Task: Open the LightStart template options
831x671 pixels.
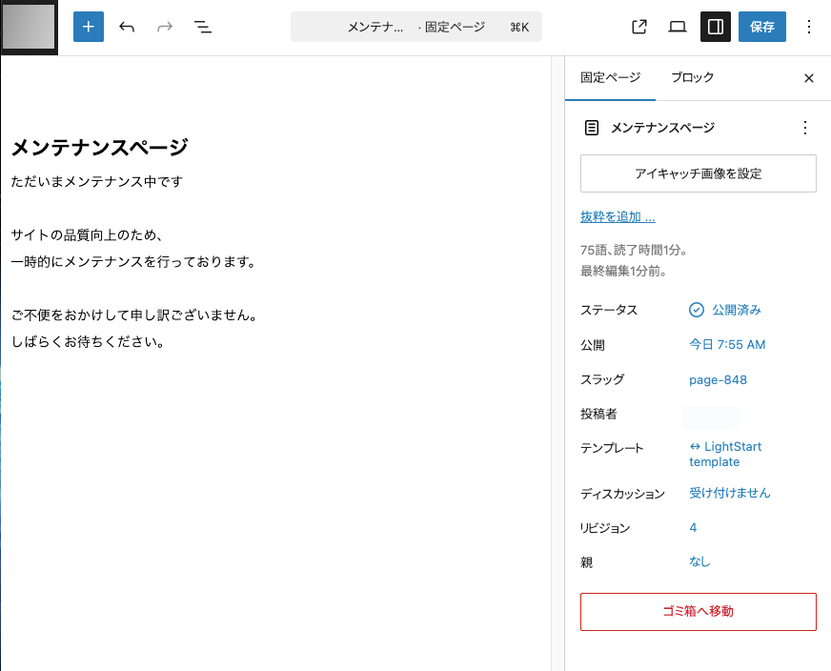Action: pos(725,455)
